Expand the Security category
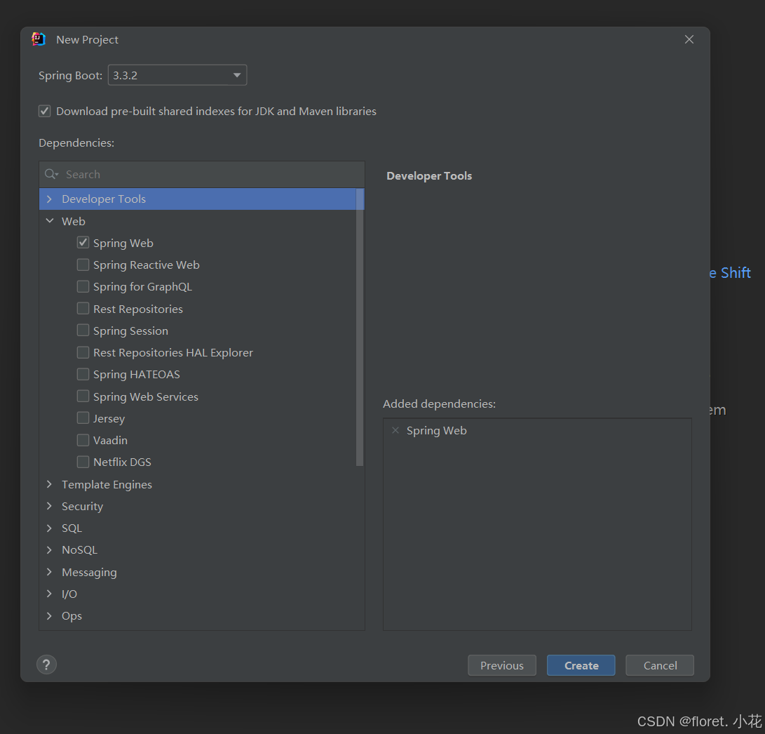Screen dimensions: 765x734 49,506
